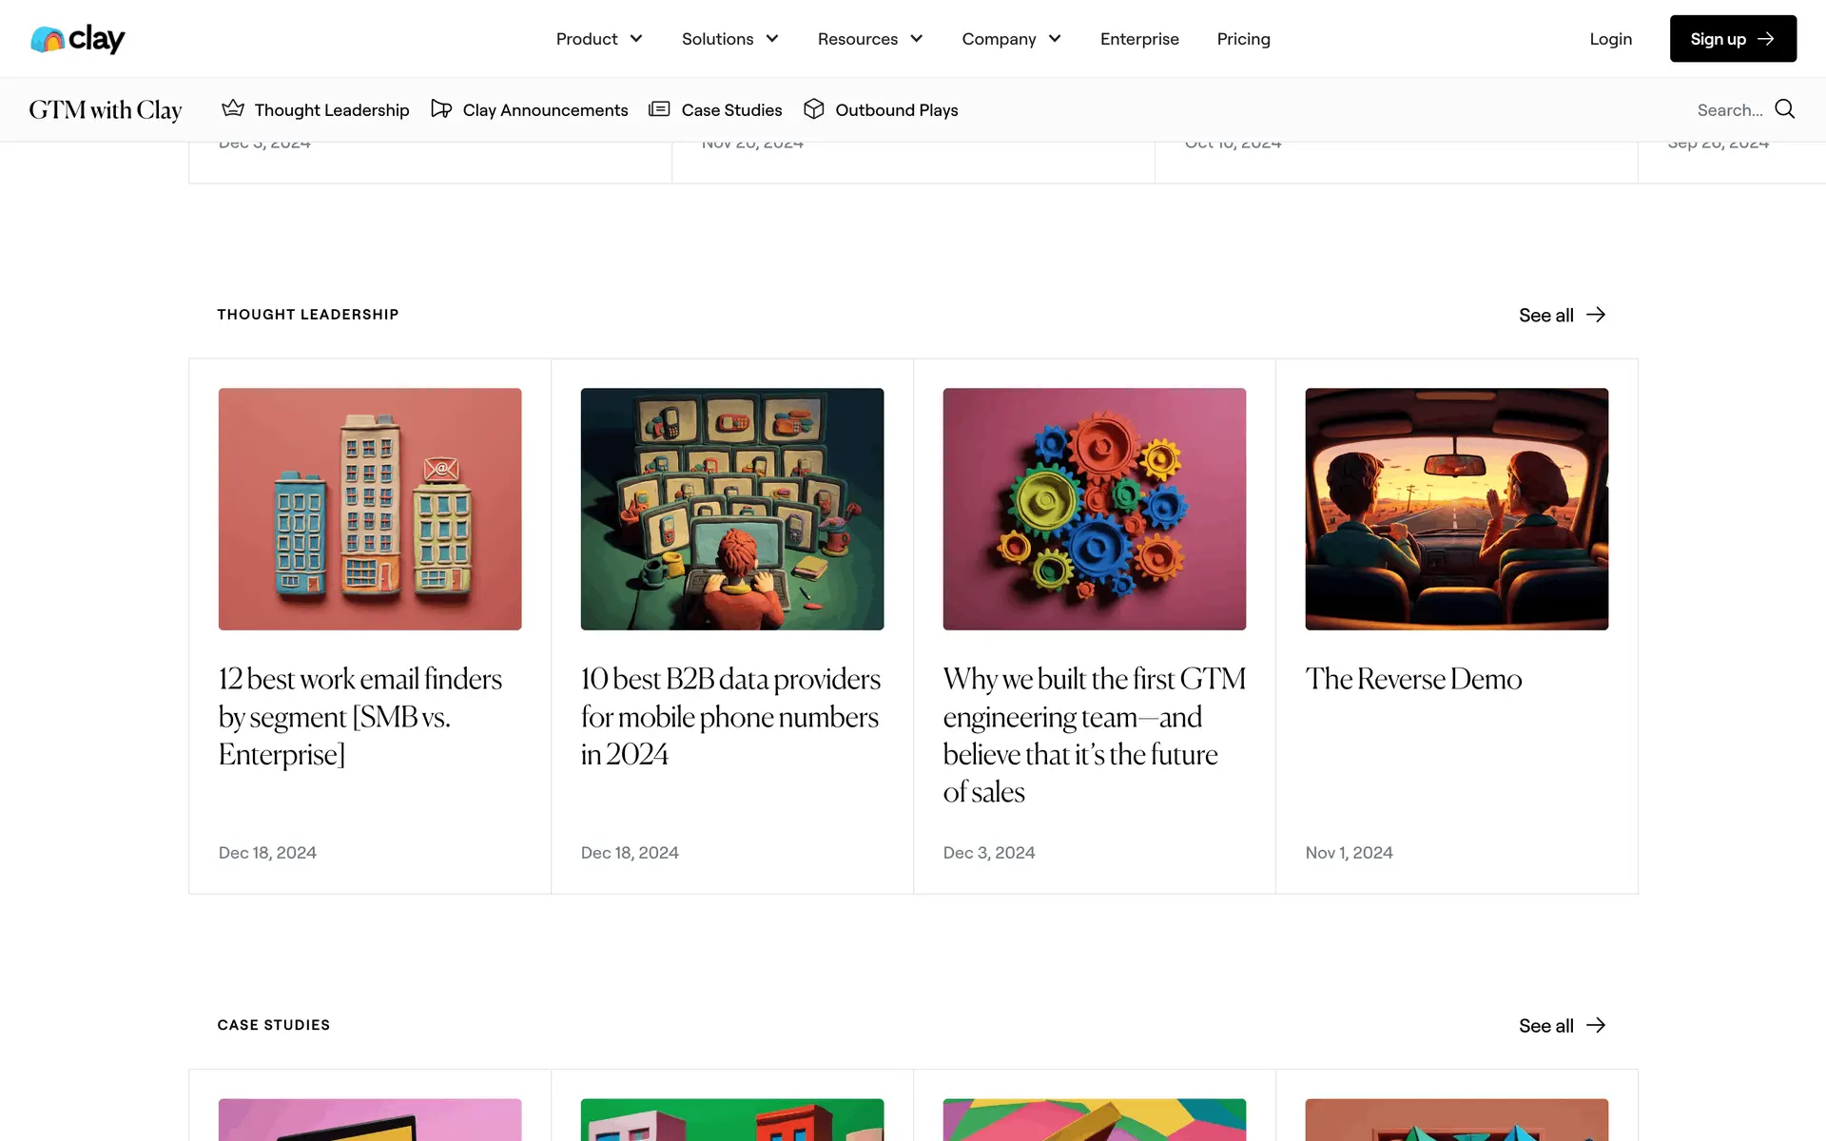Open the colorful gears article thumbnail

tap(1094, 509)
